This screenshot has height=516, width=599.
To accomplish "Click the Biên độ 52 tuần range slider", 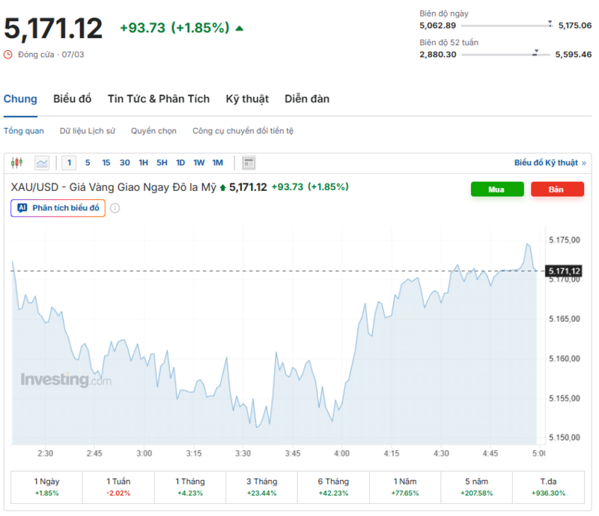I will tap(505, 54).
